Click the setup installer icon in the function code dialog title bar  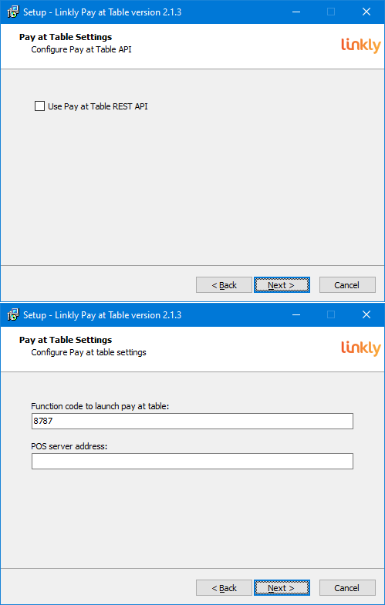pyautogui.click(x=13, y=315)
